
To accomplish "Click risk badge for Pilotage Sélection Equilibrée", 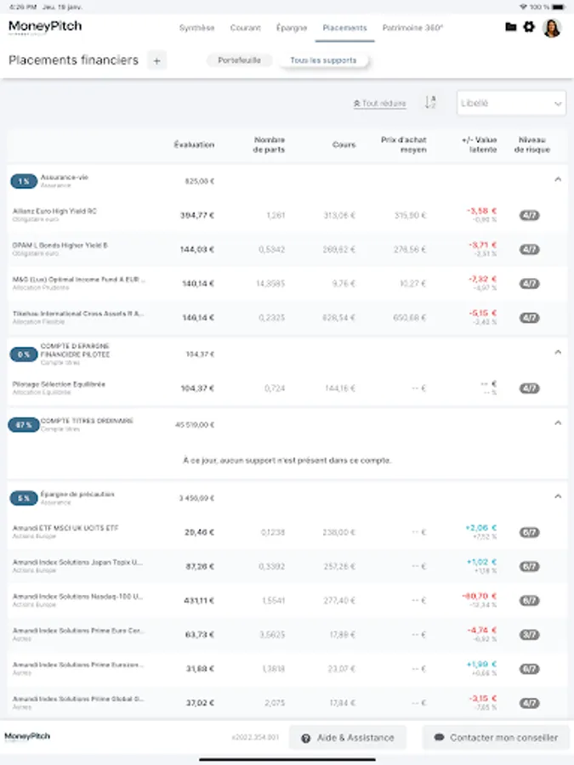I will point(530,388).
